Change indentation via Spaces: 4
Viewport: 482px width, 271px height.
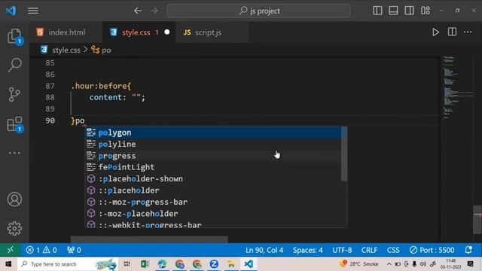308,250
